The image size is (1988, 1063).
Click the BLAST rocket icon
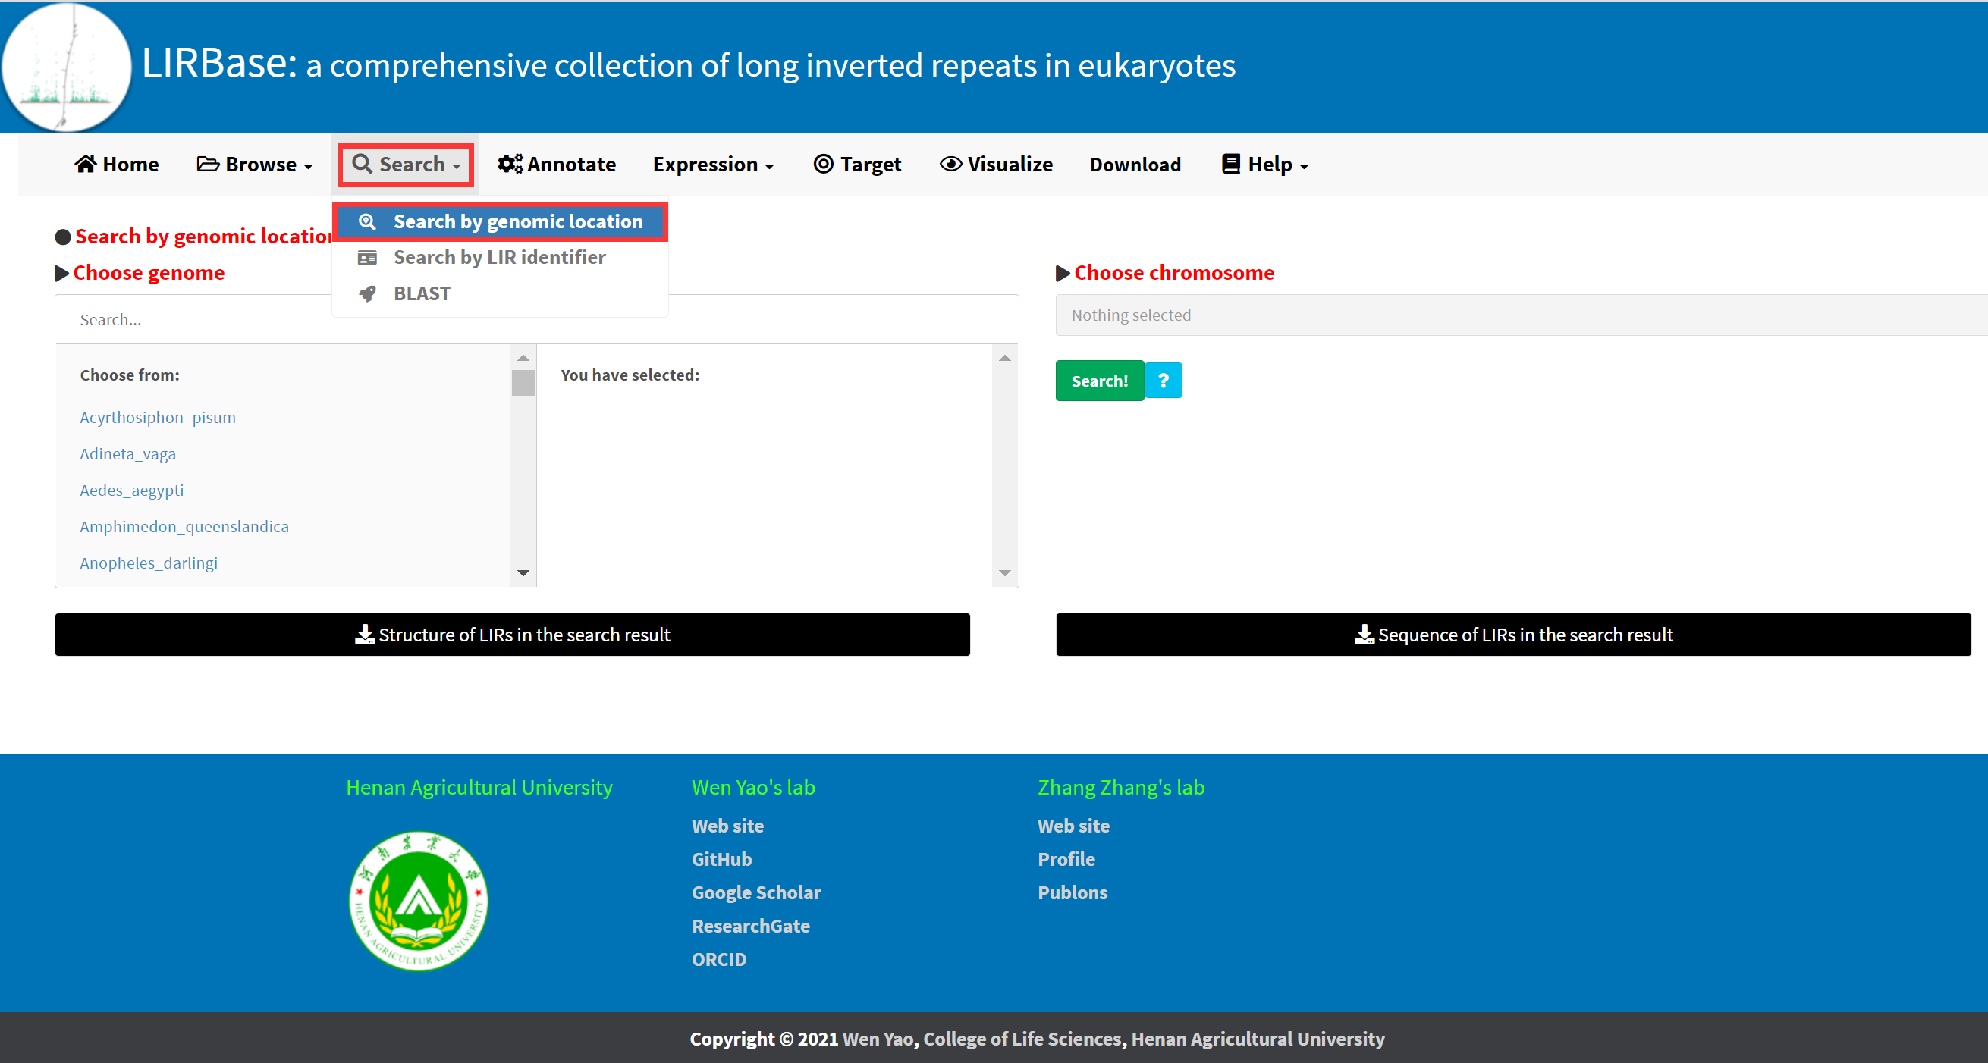[x=367, y=293]
